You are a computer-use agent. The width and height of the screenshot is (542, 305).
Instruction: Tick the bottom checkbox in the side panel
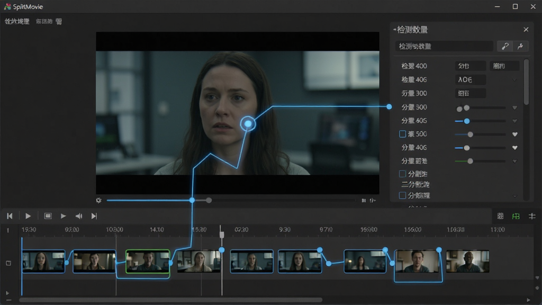pyautogui.click(x=402, y=195)
